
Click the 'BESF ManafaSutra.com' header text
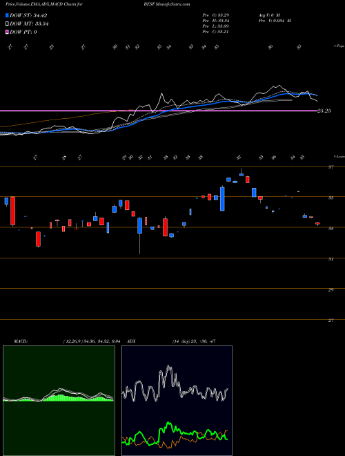tap(167, 5)
